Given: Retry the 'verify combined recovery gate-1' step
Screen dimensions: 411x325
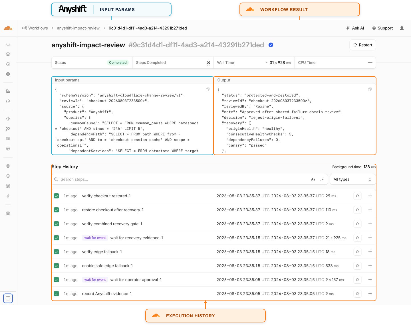Looking at the screenshot, I should (x=357, y=224).
